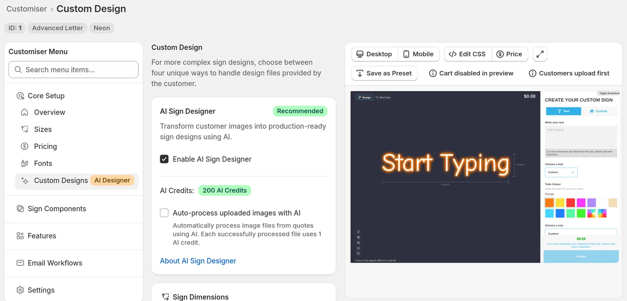Click Save as Preset
Image resolution: width=627 pixels, height=301 pixels.
point(384,73)
